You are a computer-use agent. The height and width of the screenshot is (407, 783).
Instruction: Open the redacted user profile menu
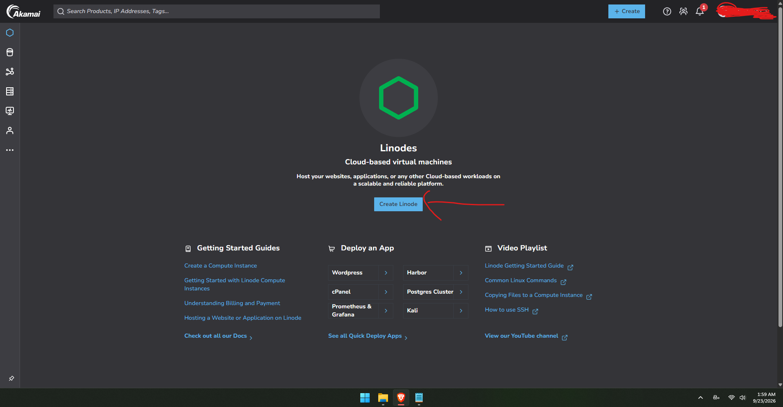(746, 11)
